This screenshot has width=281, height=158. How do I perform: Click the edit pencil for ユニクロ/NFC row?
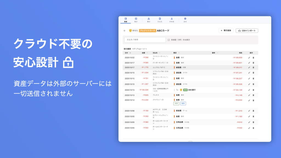click(249, 67)
